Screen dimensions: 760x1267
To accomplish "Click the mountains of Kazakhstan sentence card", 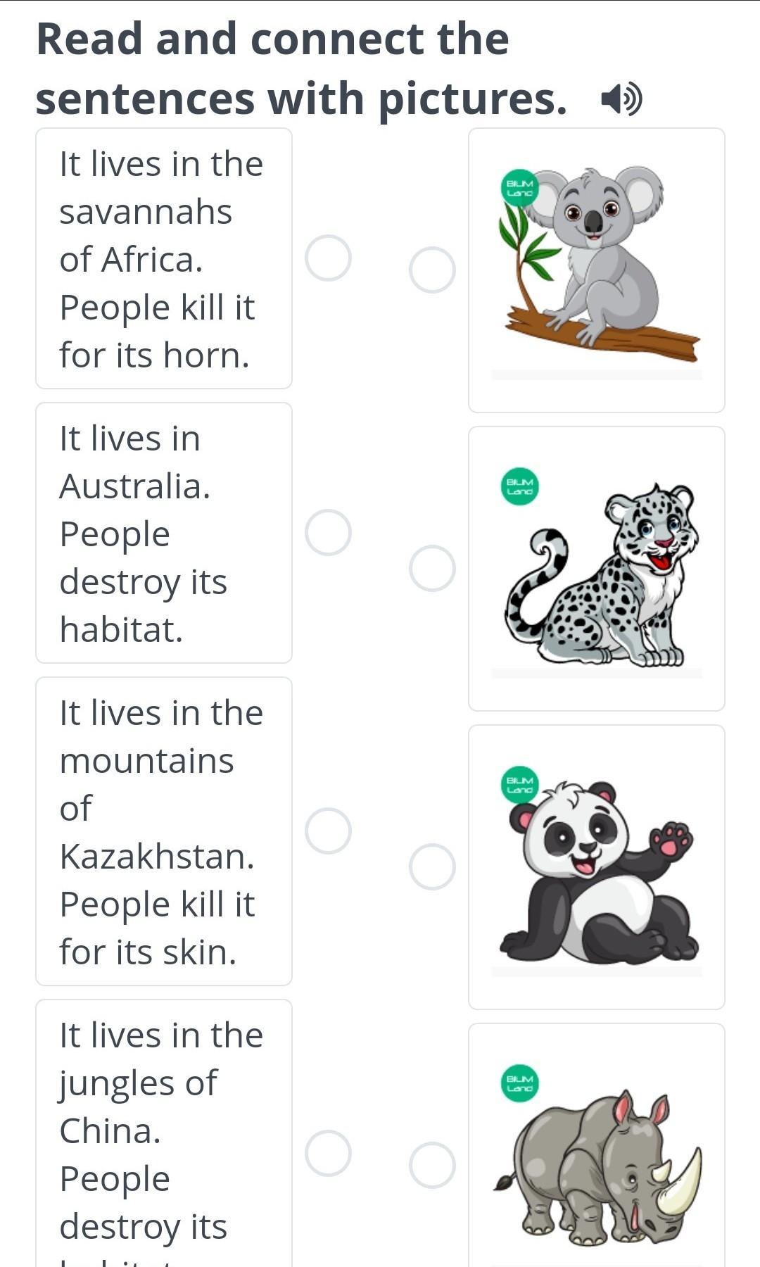I will tap(164, 831).
